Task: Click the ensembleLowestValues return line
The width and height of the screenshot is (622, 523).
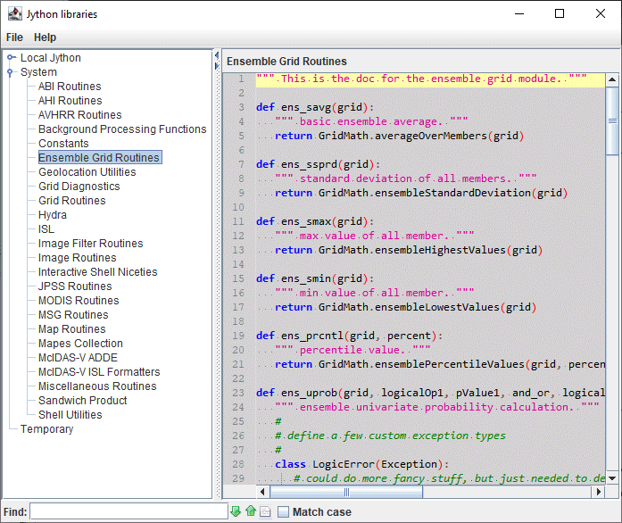Action: [405, 307]
